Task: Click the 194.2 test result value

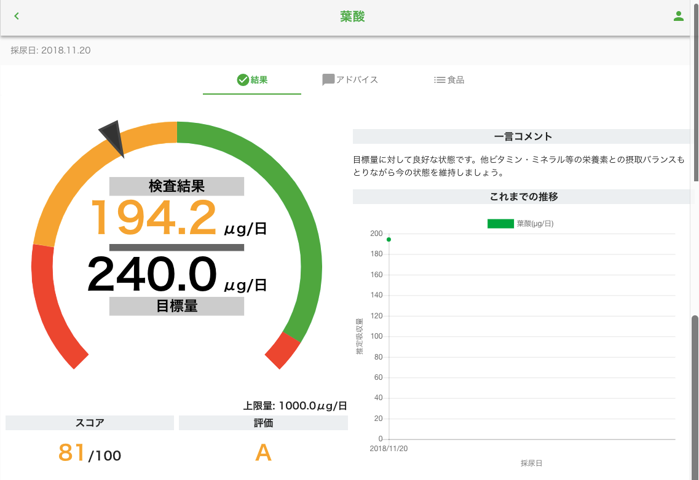Action: coord(154,218)
